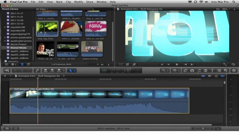The height and width of the screenshot is (134, 239).
Task: Open the Event Library gear action menu
Action: (13, 64)
